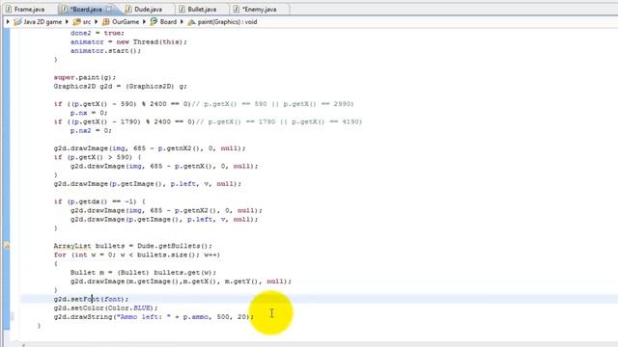Open the *Enemy.java editor tab
618x347 pixels.
click(259, 9)
